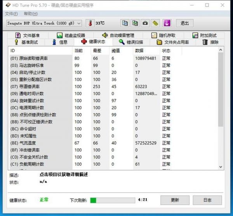The image size is (233, 216).
Task: Switch to the 错误扫描 tab
Action: [x=131, y=42]
